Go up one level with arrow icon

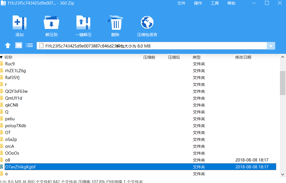pyautogui.click(x=8, y=46)
